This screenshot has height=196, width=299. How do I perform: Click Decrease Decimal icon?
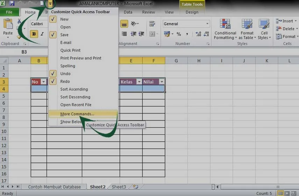[206, 34]
